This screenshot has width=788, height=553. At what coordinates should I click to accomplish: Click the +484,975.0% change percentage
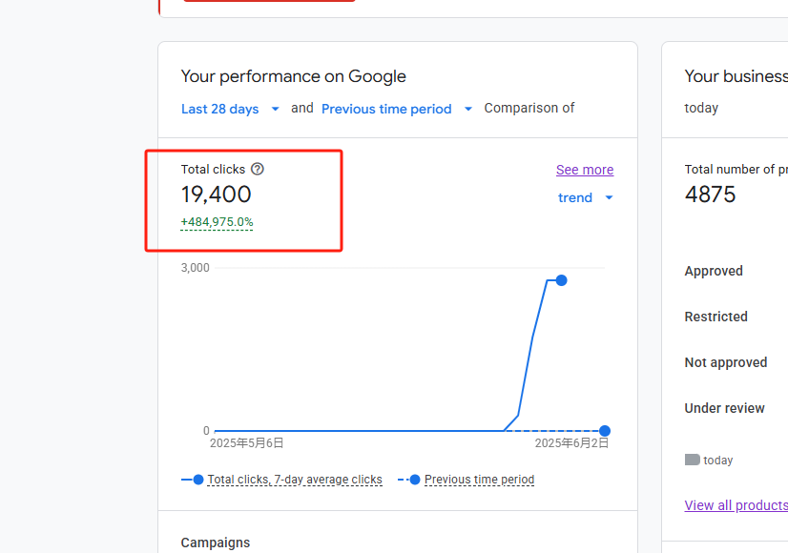tap(217, 222)
